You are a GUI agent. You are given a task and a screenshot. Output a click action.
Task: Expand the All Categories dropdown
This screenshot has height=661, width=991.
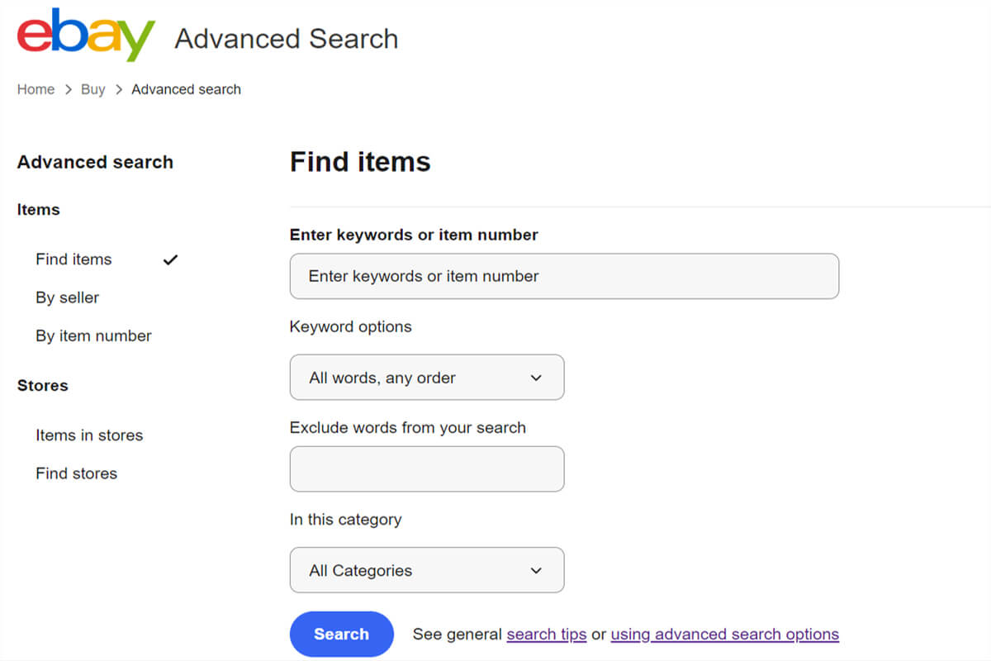click(426, 570)
